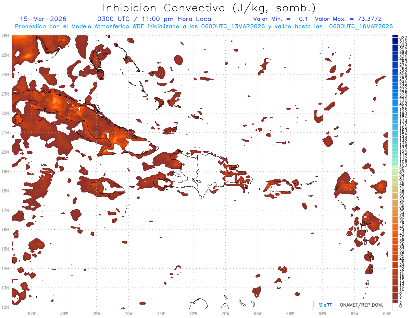The height and width of the screenshot is (318, 411).
Task: Click the 80W longitude label
Action: [64, 313]
